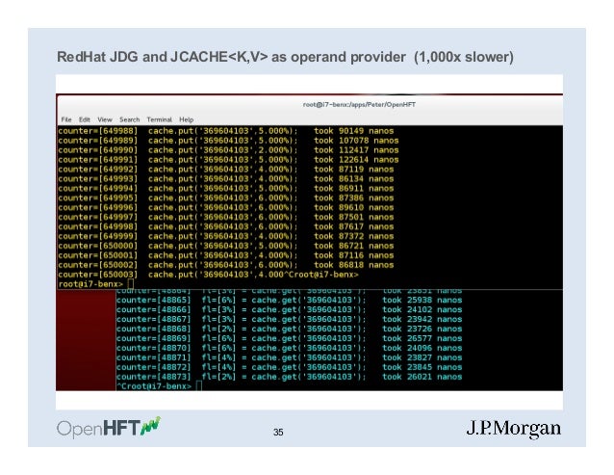614x475 pixels.
Task: Click the line counter=[649990]
Action: click(228, 150)
